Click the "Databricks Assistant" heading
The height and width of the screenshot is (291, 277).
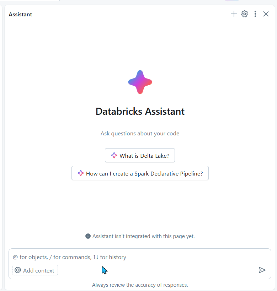tap(140, 112)
